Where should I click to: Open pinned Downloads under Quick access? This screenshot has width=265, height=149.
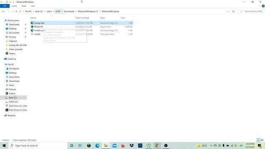pyautogui.click(x=14, y=24)
